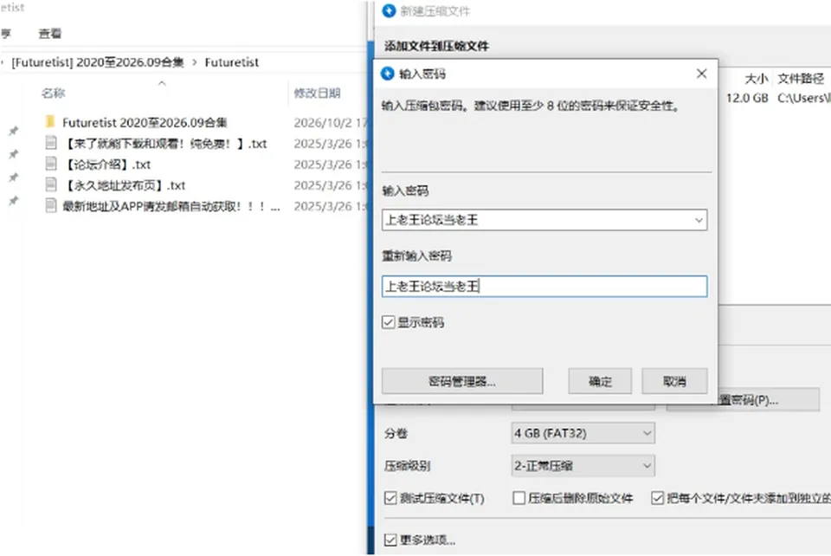
Task: Select the folder name Futuretist 2020至2026.09合集
Action: click(x=145, y=122)
